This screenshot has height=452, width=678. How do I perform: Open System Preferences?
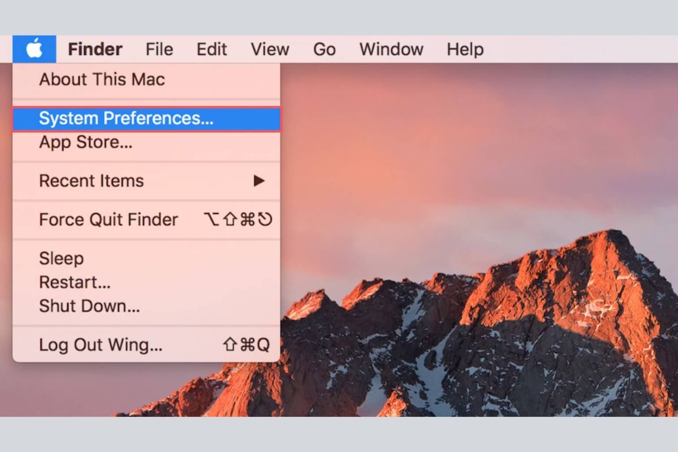pyautogui.click(x=126, y=118)
